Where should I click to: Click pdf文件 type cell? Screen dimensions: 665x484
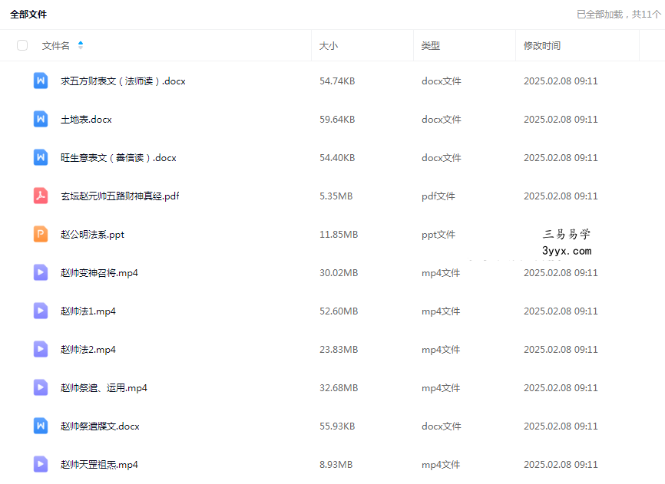pos(438,196)
